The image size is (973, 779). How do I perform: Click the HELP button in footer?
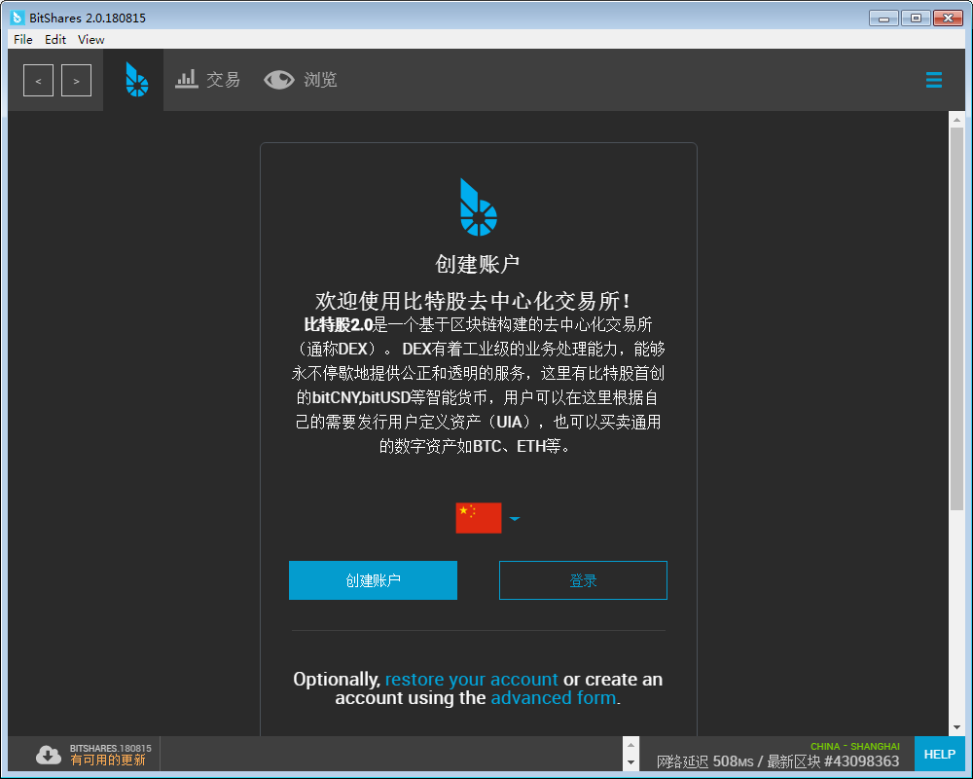(940, 754)
